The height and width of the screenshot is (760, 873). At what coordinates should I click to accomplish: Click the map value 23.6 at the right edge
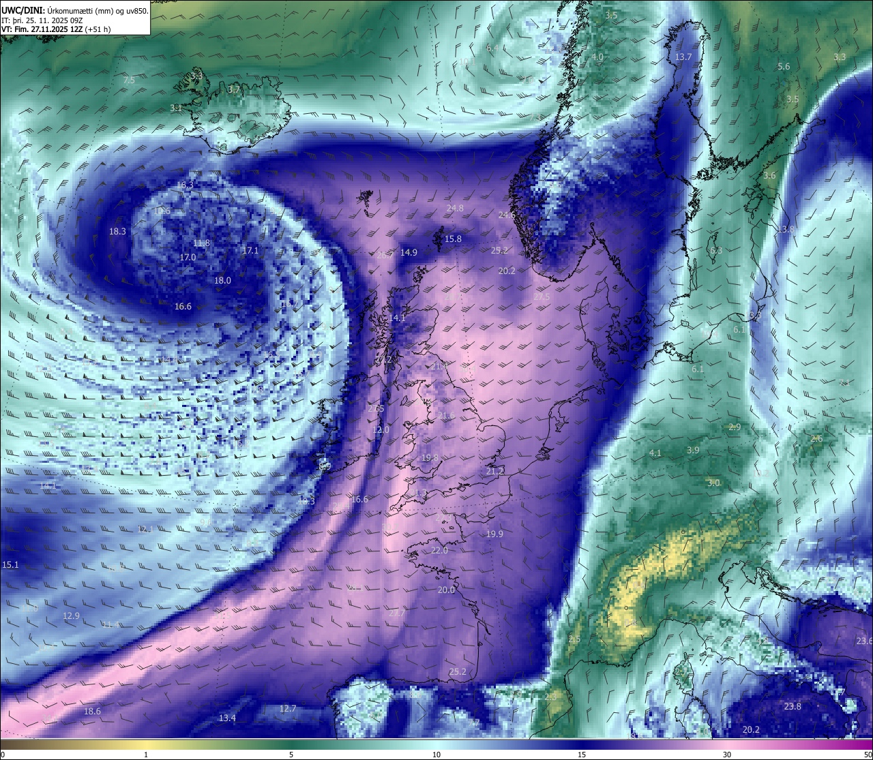(864, 641)
